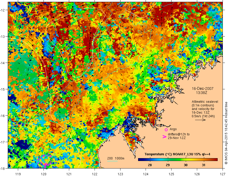Click the magenta Argo circle legend marker

(x=166, y=130)
